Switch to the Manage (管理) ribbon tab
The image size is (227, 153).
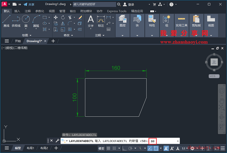point(62,11)
